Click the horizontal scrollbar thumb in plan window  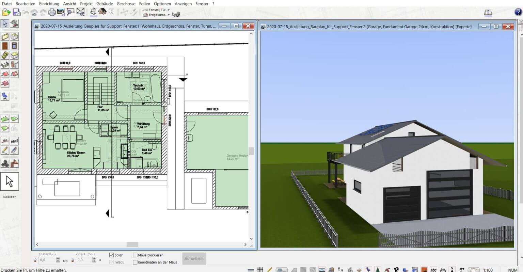[132, 244]
